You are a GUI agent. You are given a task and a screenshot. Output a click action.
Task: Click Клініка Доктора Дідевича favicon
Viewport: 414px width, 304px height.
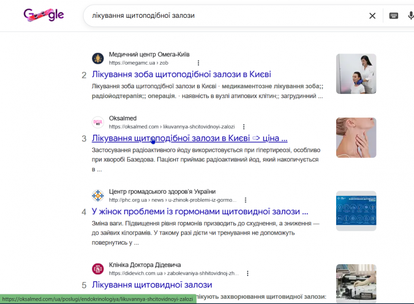click(x=97, y=269)
